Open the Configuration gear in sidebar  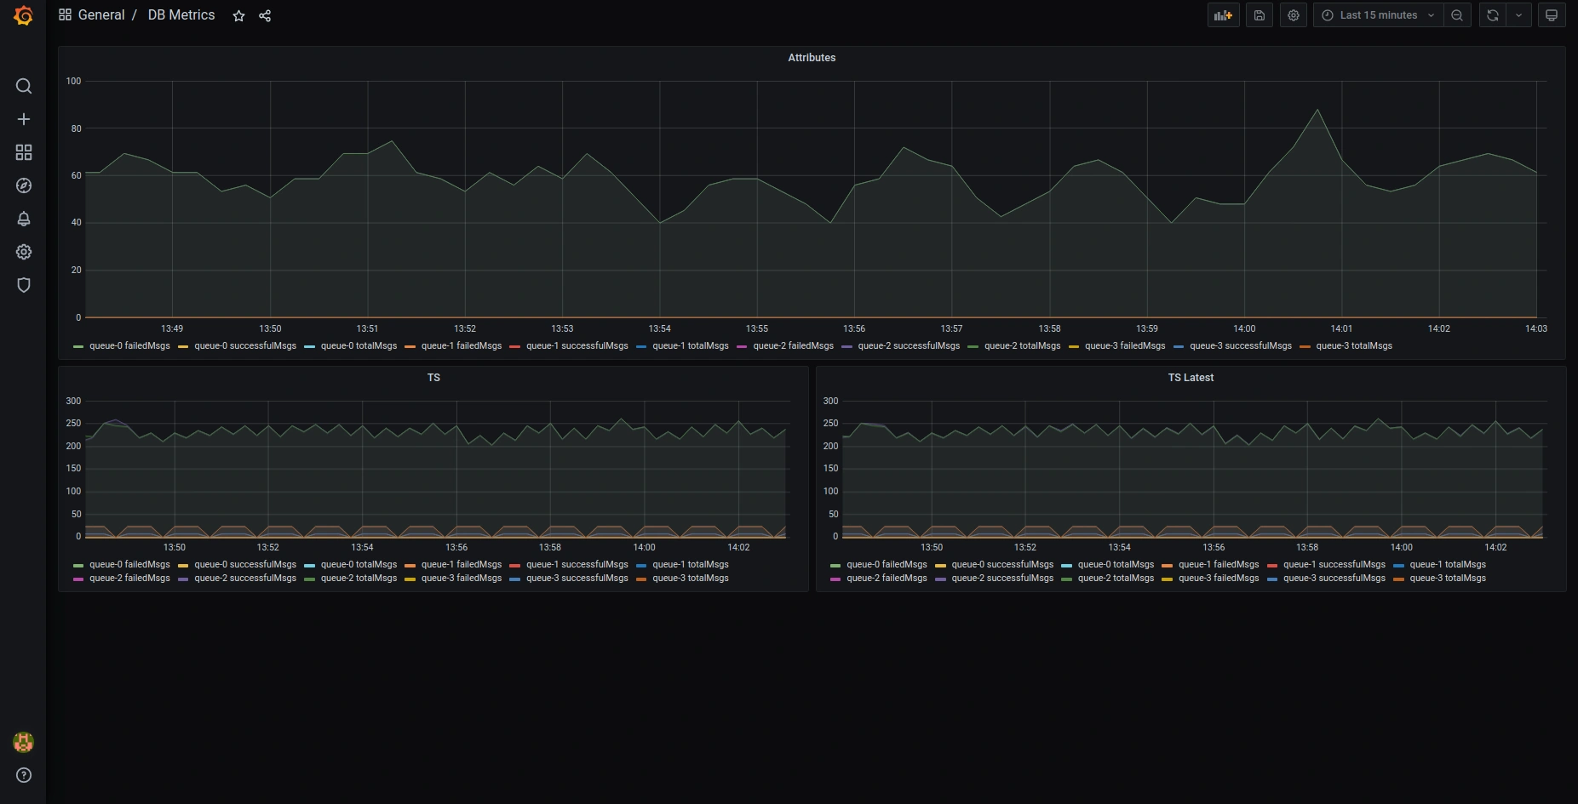(24, 252)
